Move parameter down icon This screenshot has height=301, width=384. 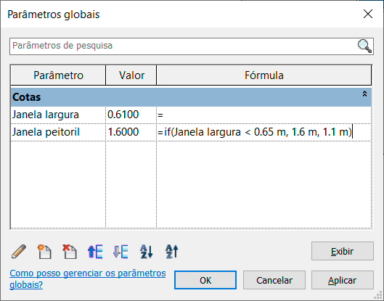pos(120,252)
